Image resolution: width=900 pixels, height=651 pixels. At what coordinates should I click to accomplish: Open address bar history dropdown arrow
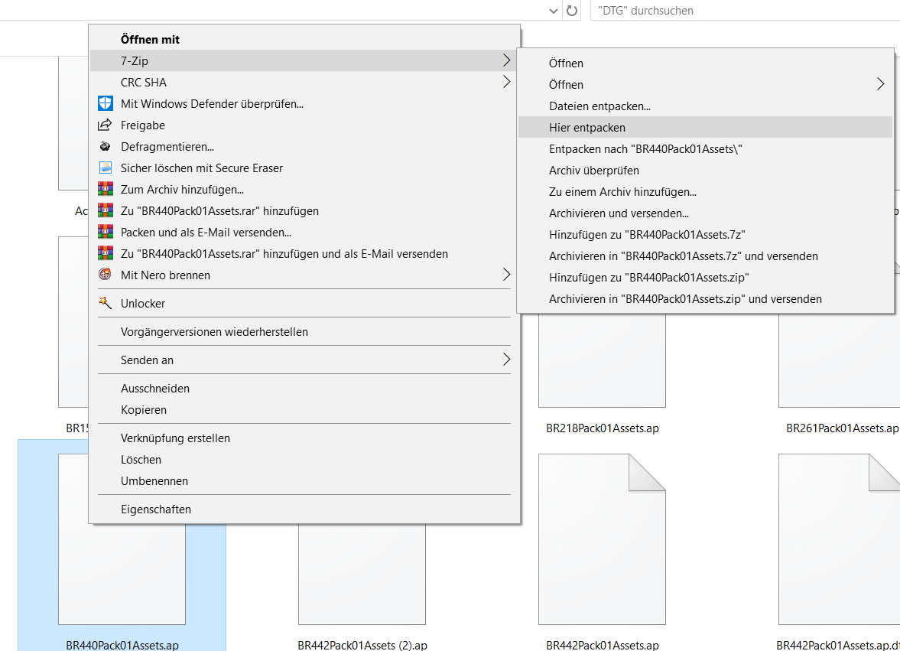554,11
